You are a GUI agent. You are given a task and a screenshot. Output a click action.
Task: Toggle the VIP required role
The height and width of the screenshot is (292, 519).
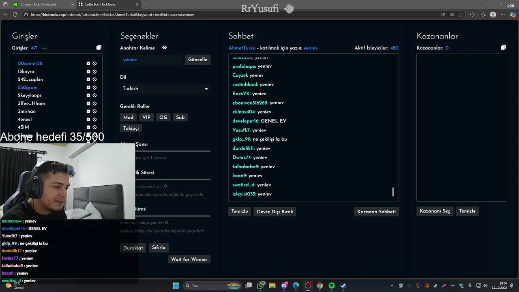pyautogui.click(x=146, y=117)
